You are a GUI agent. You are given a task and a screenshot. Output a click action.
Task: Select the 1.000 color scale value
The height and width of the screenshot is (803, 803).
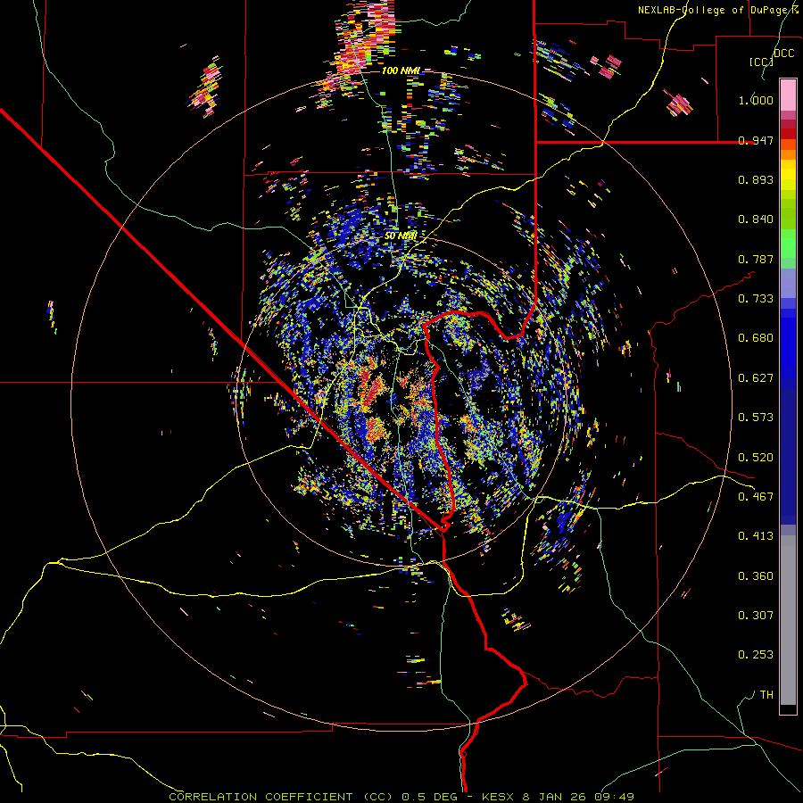(x=756, y=100)
